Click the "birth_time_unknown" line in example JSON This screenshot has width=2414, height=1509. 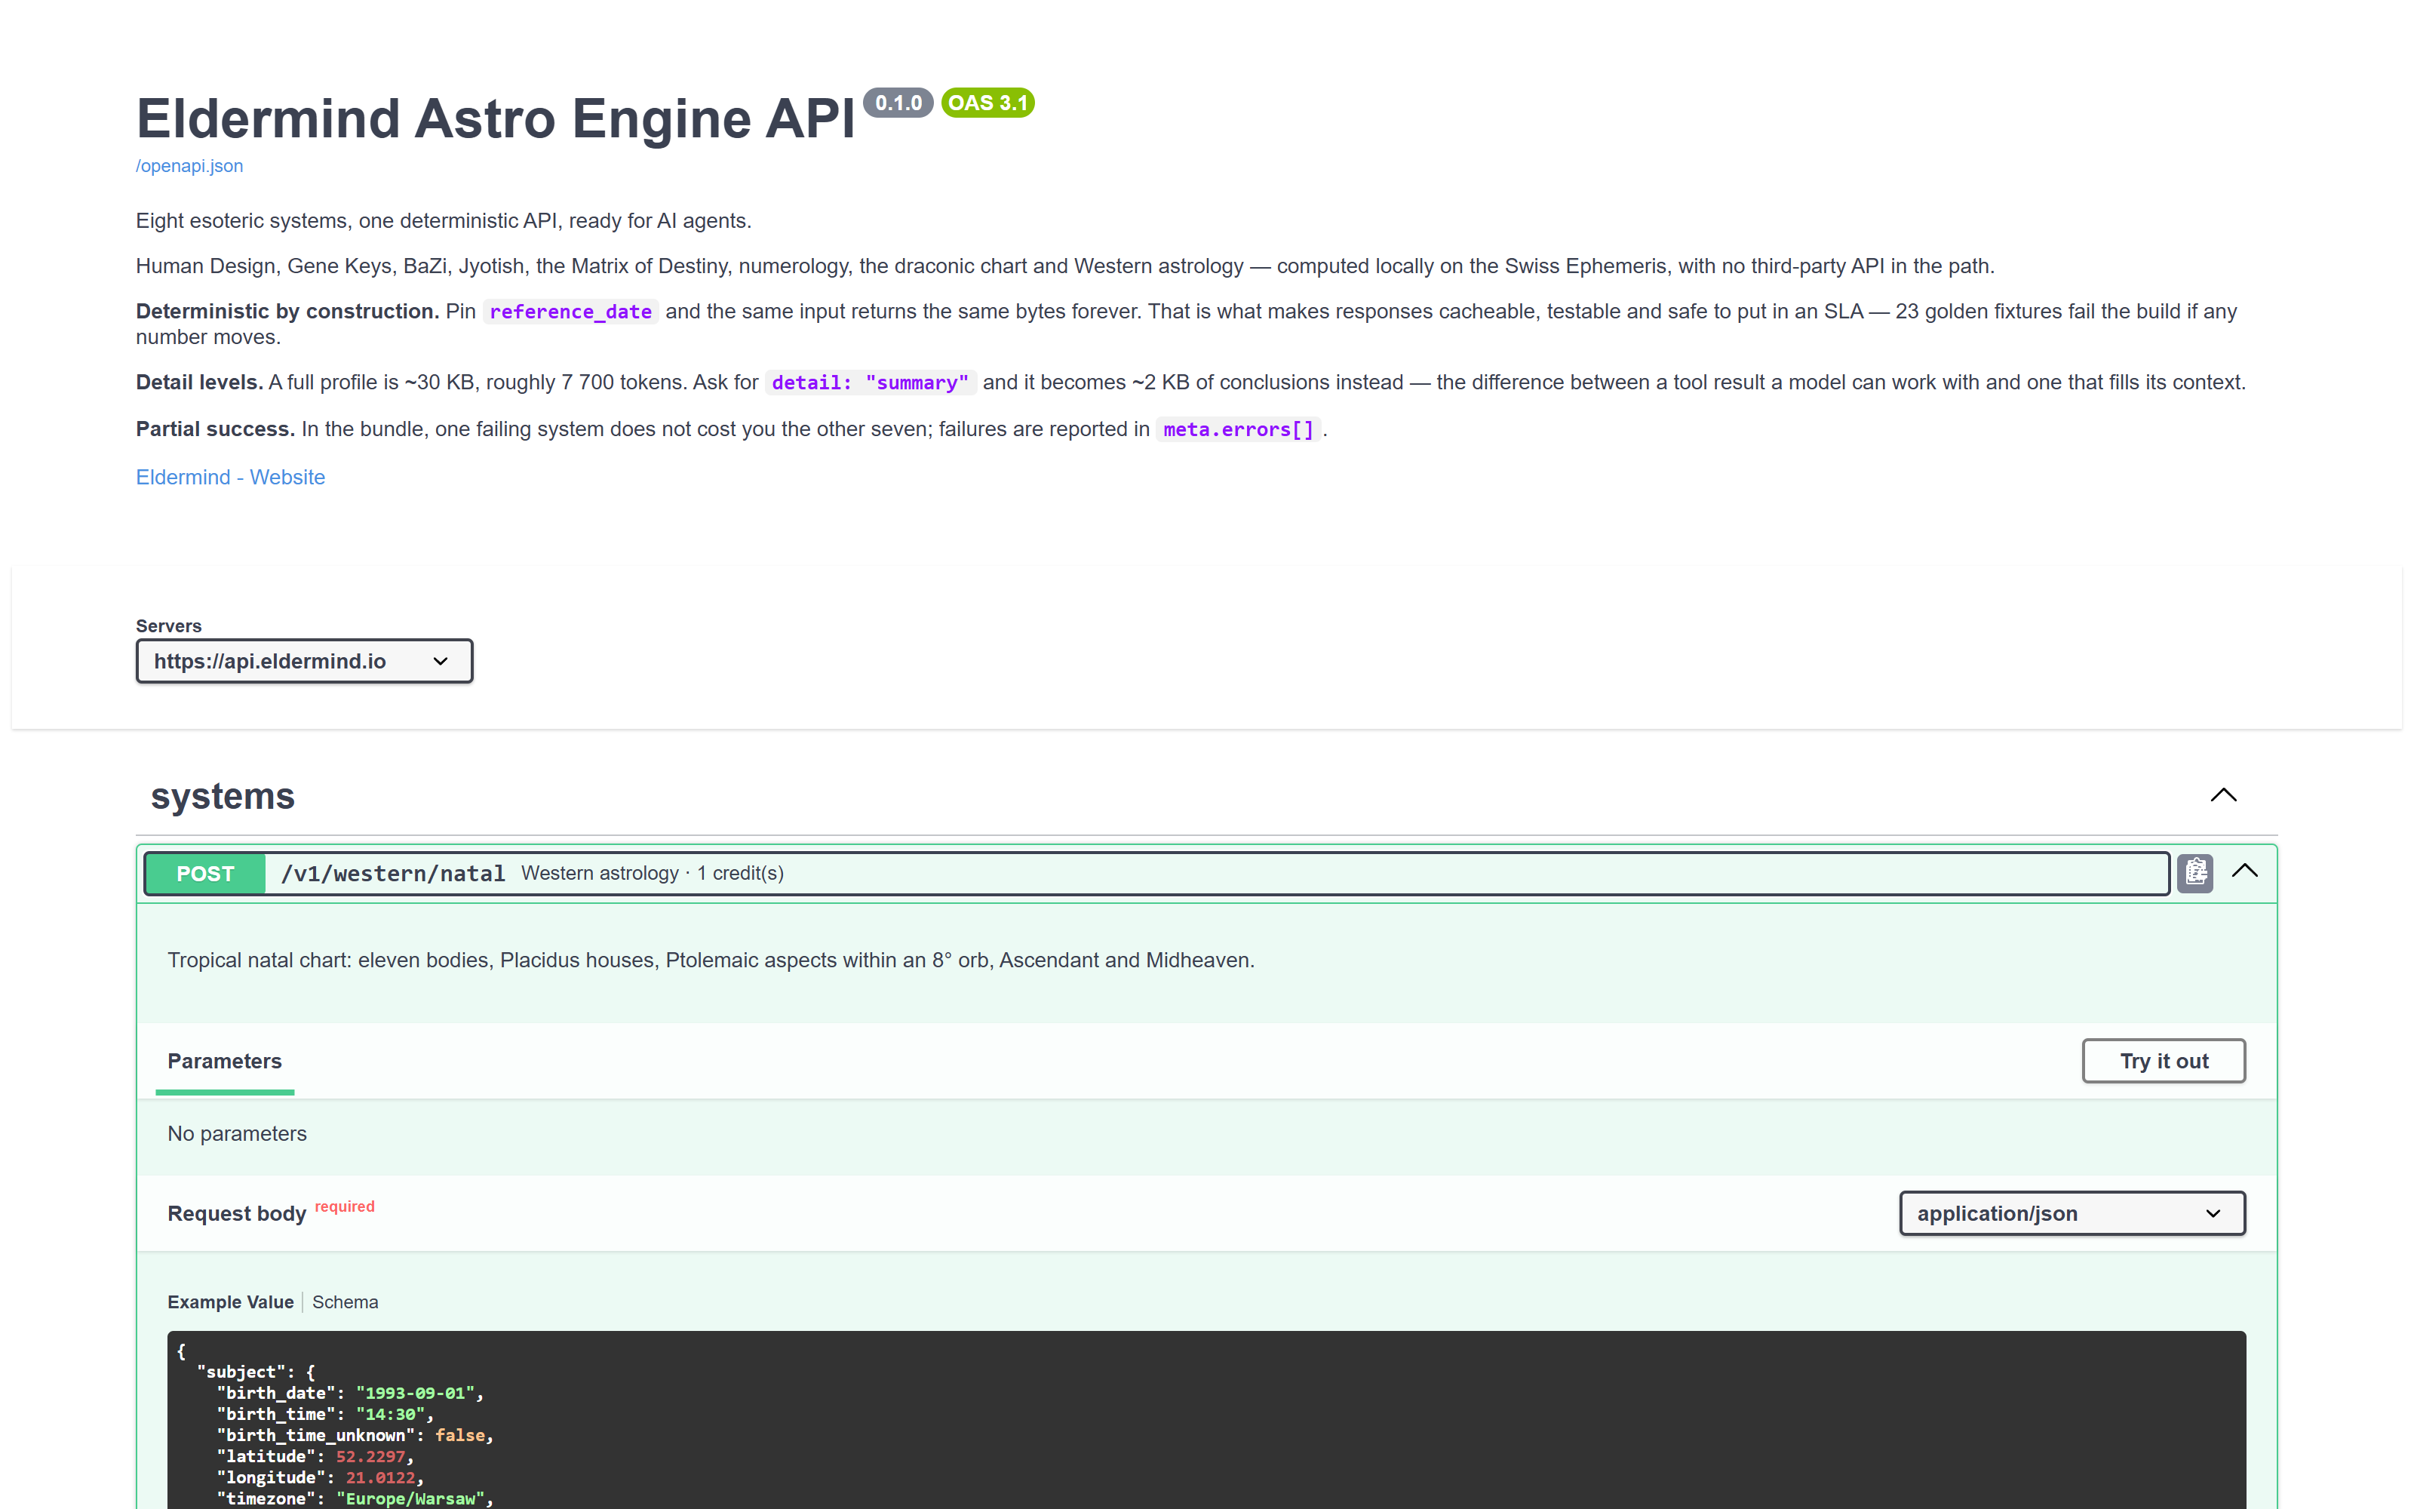click(x=355, y=1435)
